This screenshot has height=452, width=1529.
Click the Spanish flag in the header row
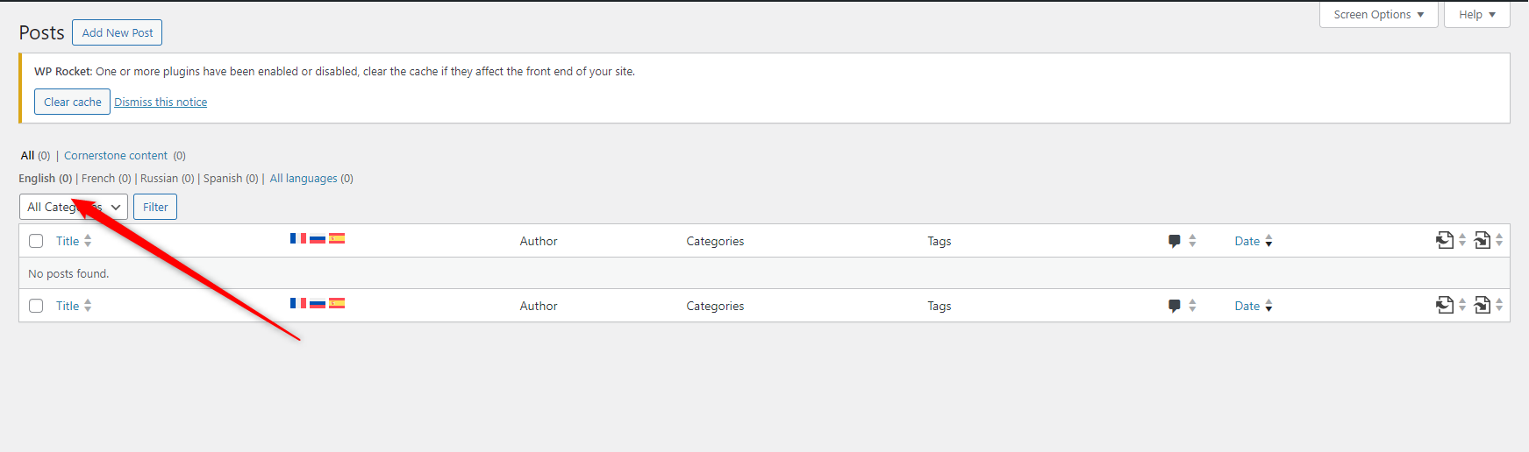tap(337, 238)
